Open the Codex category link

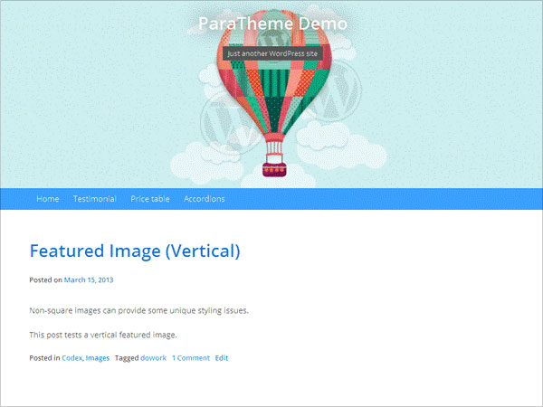(x=72, y=358)
